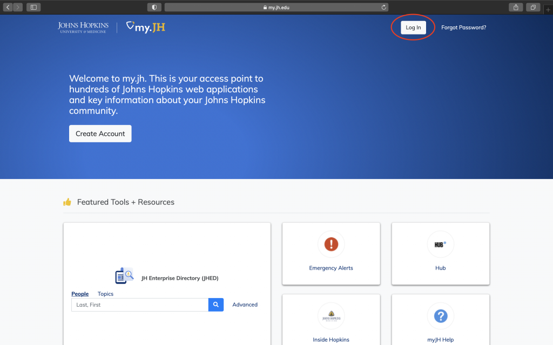
Task: Click the Inside Hopkins dome icon
Action: point(331,316)
